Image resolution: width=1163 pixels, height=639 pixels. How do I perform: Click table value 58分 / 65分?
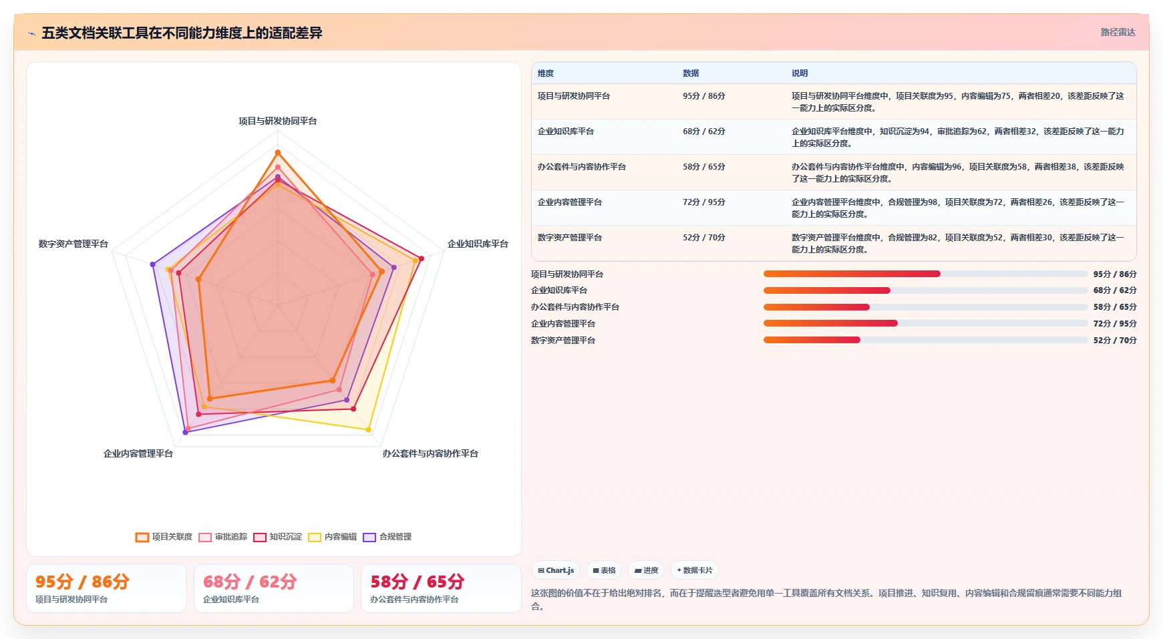pos(704,167)
